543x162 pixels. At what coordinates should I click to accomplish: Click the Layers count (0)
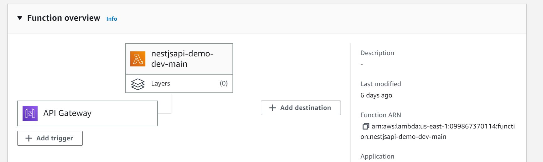224,83
